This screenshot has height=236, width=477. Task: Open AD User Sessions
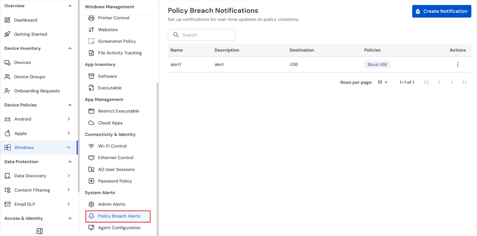tap(116, 169)
